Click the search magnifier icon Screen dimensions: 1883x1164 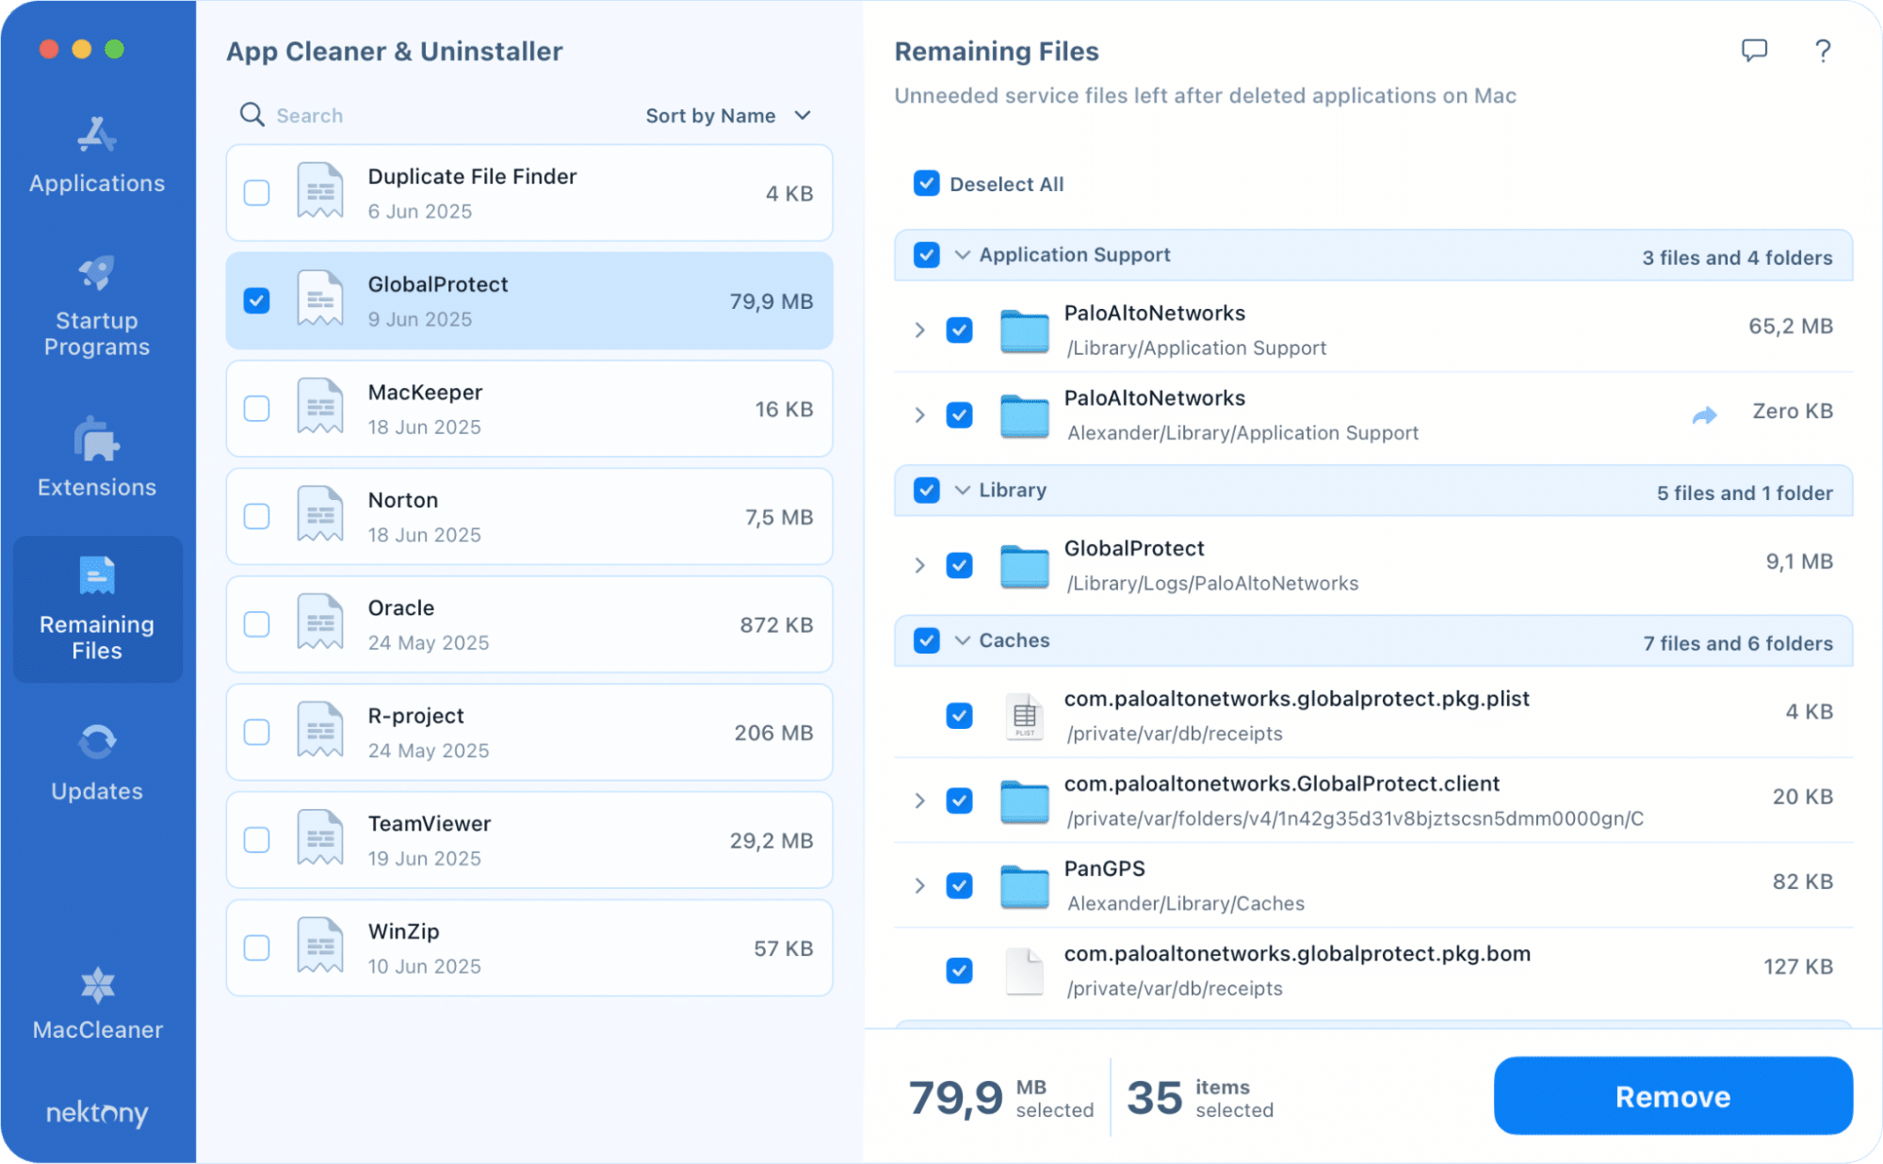(251, 114)
